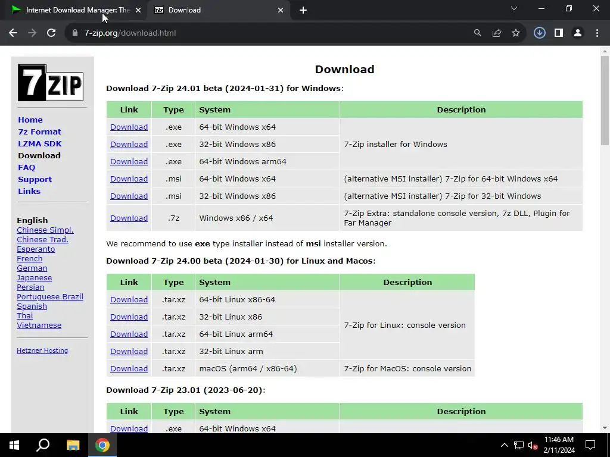Click the 7-ZIP logo image
The height and width of the screenshot is (457, 610).
(51, 83)
